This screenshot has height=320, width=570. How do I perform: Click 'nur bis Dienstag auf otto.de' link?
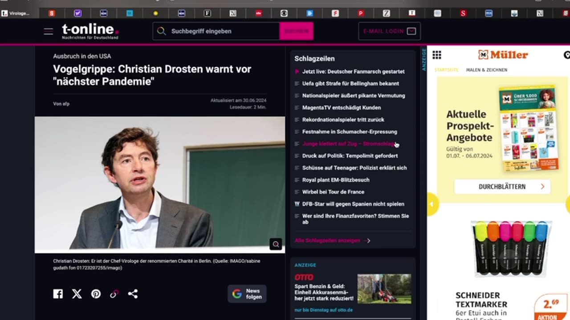[x=323, y=310]
